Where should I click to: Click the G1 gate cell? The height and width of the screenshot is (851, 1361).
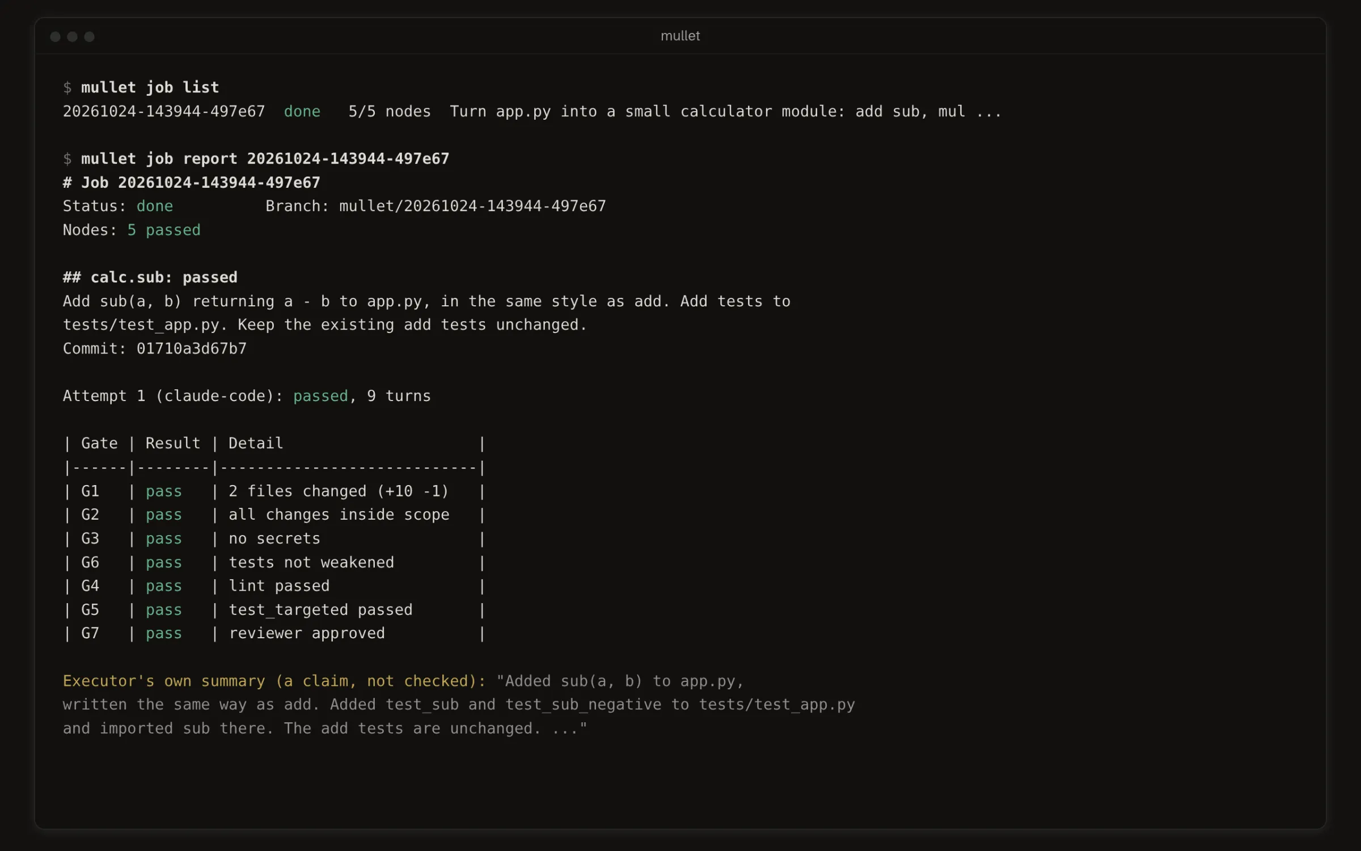click(x=90, y=491)
